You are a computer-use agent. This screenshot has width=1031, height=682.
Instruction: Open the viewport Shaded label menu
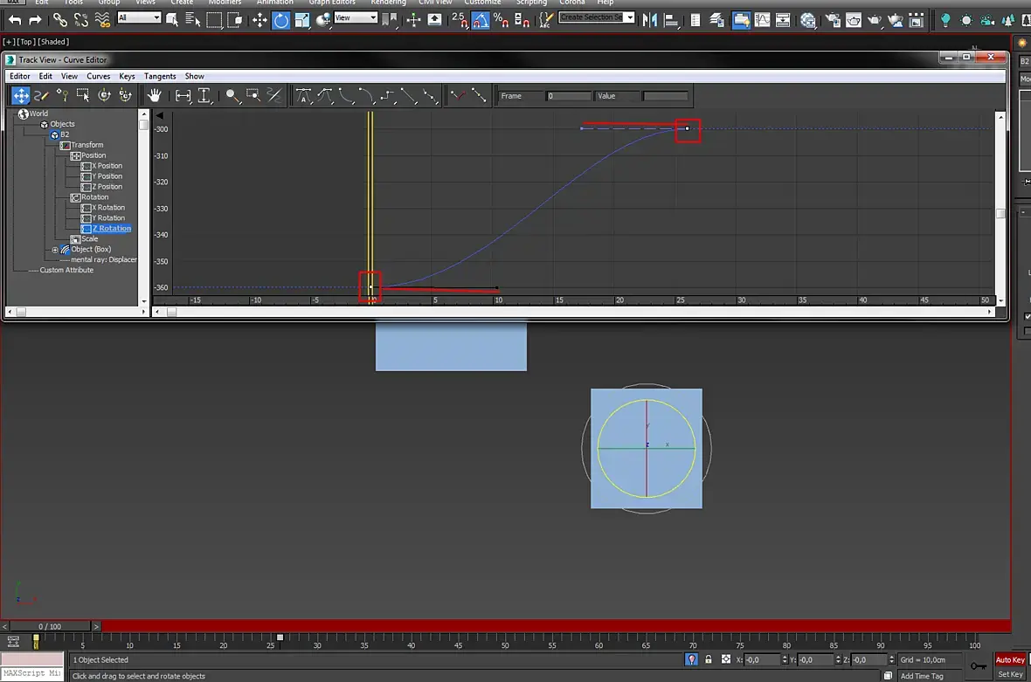[53, 42]
